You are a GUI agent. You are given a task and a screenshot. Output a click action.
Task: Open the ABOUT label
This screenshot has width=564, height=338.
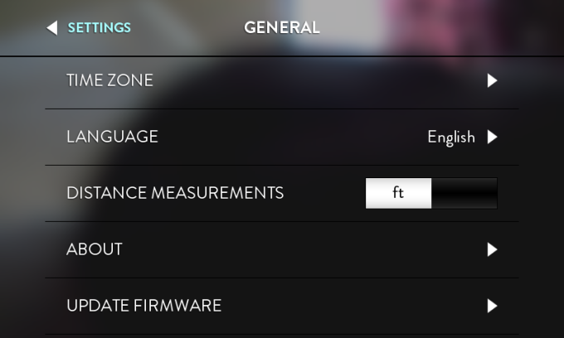point(95,249)
